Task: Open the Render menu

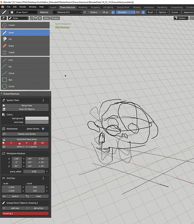Action: [x=22, y=7]
